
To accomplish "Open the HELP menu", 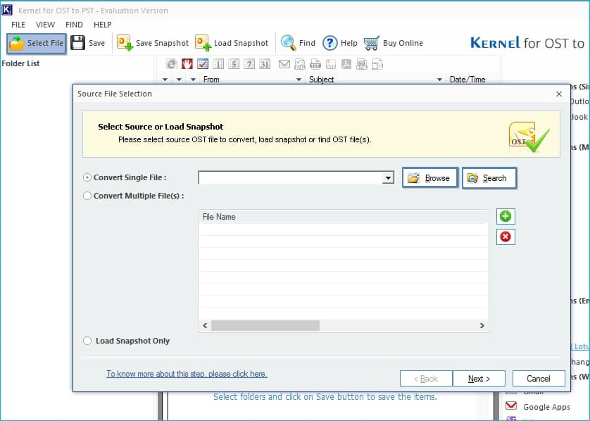I will tap(102, 25).
